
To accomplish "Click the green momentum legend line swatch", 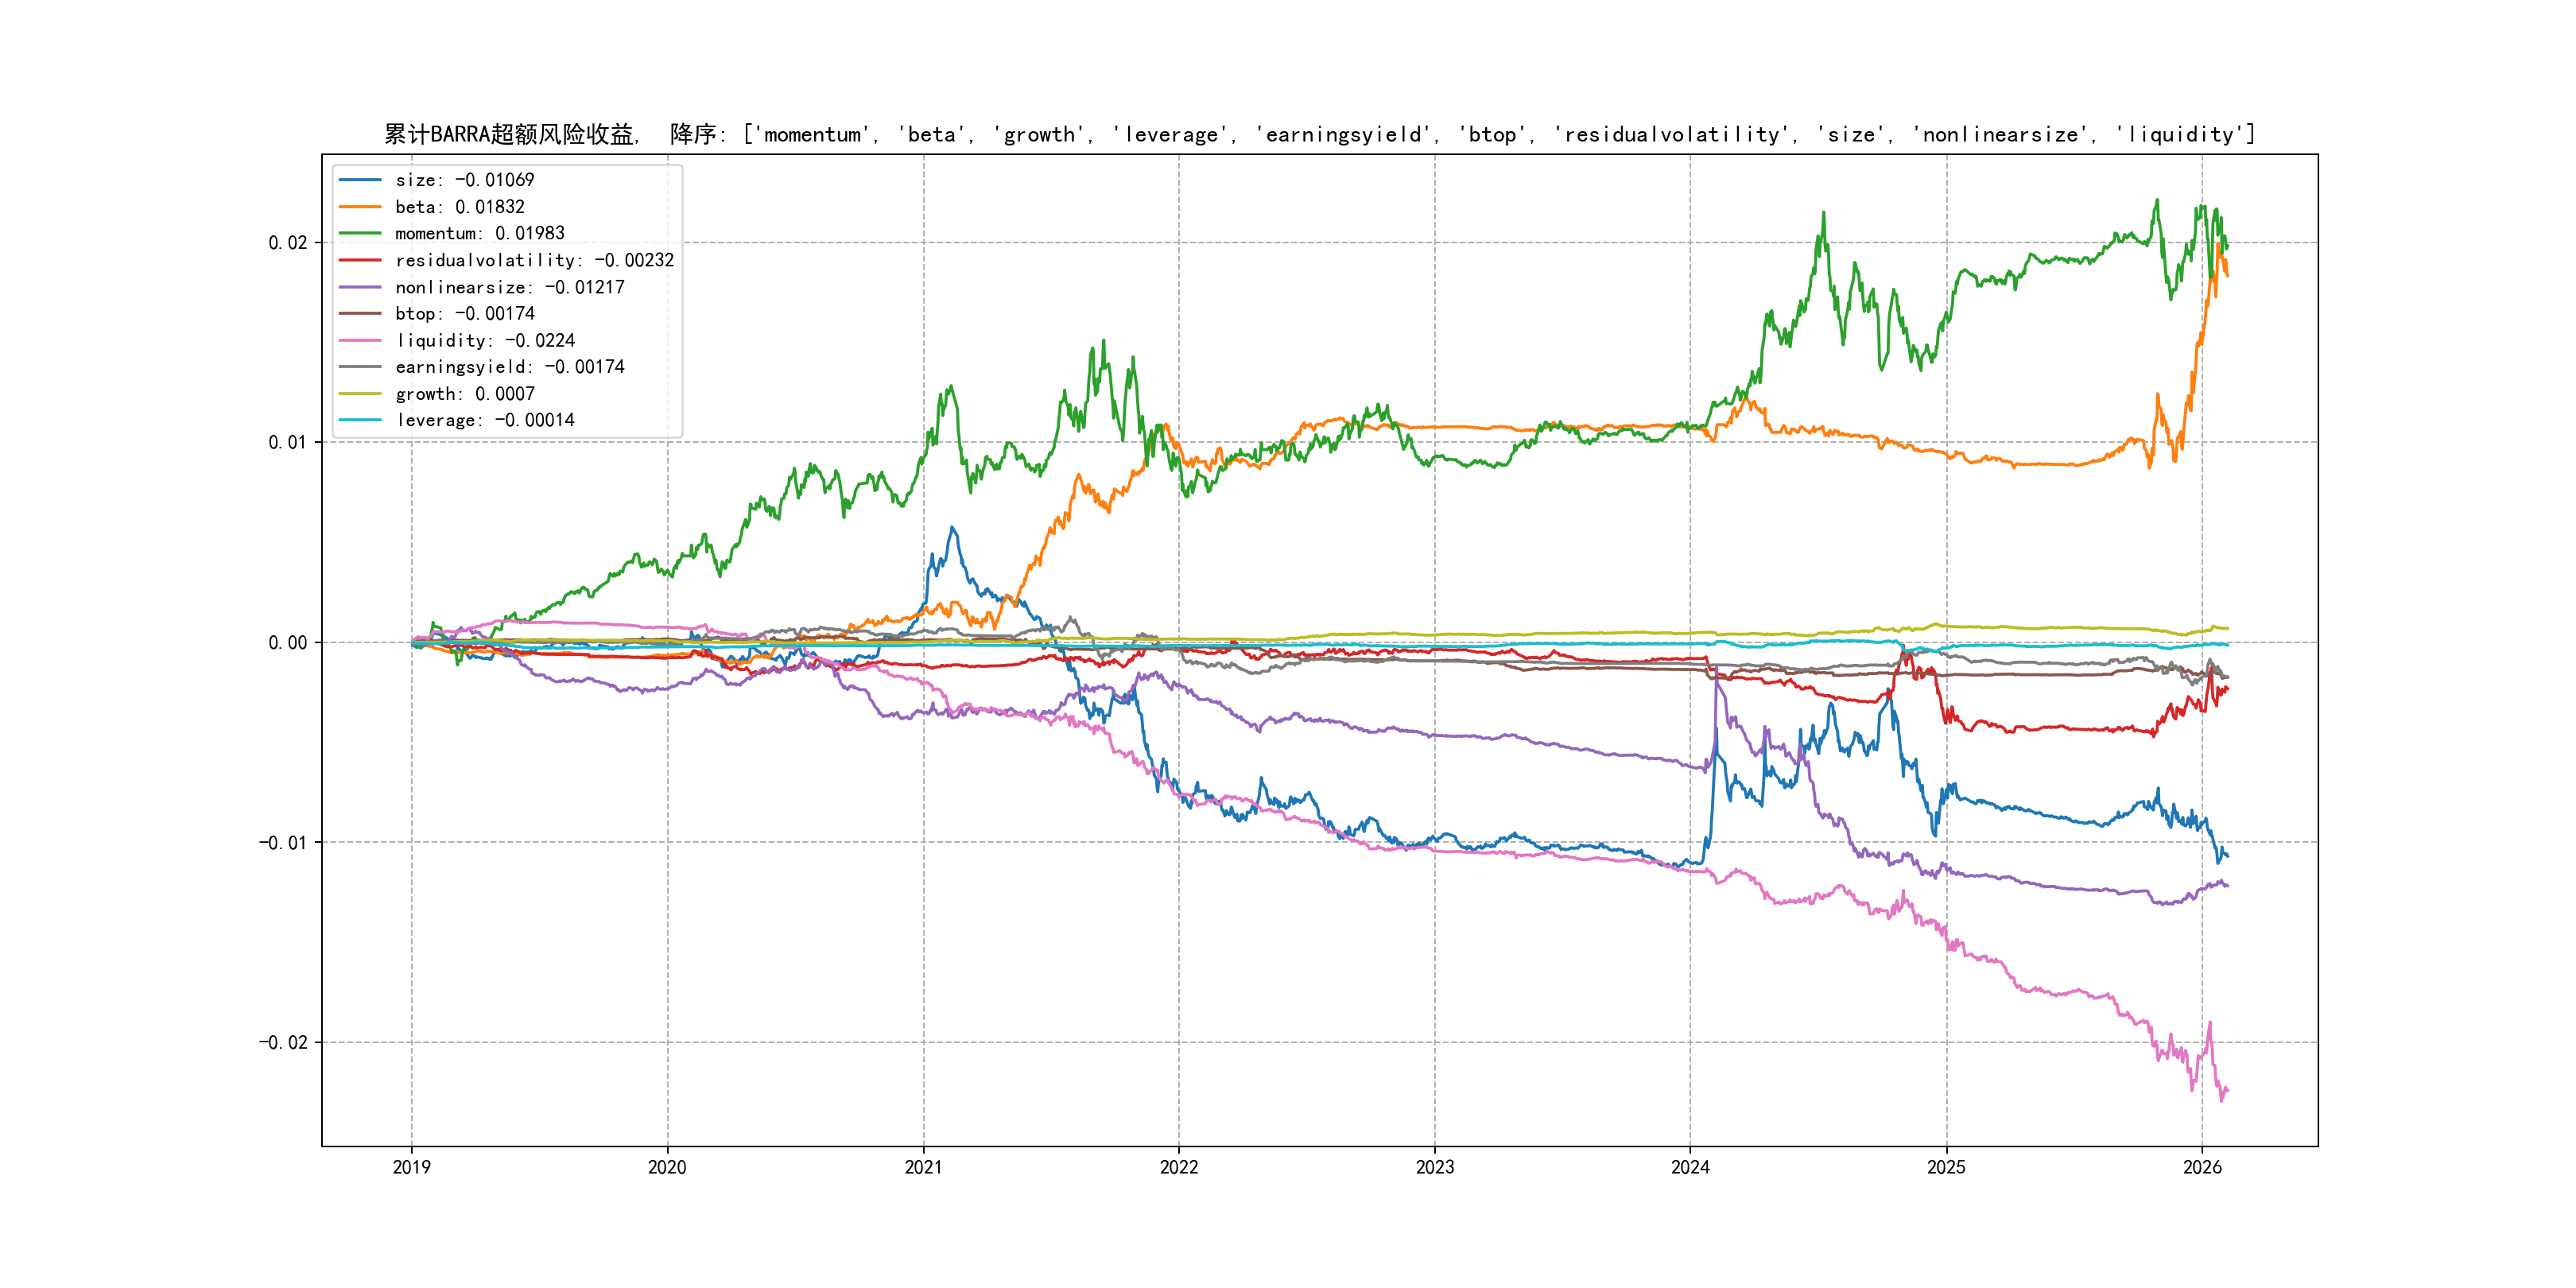I will coord(360,233).
